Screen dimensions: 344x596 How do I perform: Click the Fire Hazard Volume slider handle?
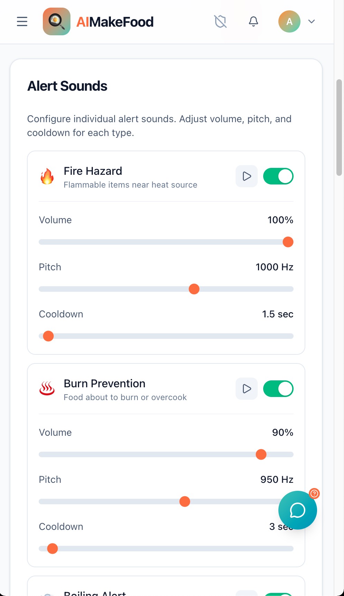point(288,242)
